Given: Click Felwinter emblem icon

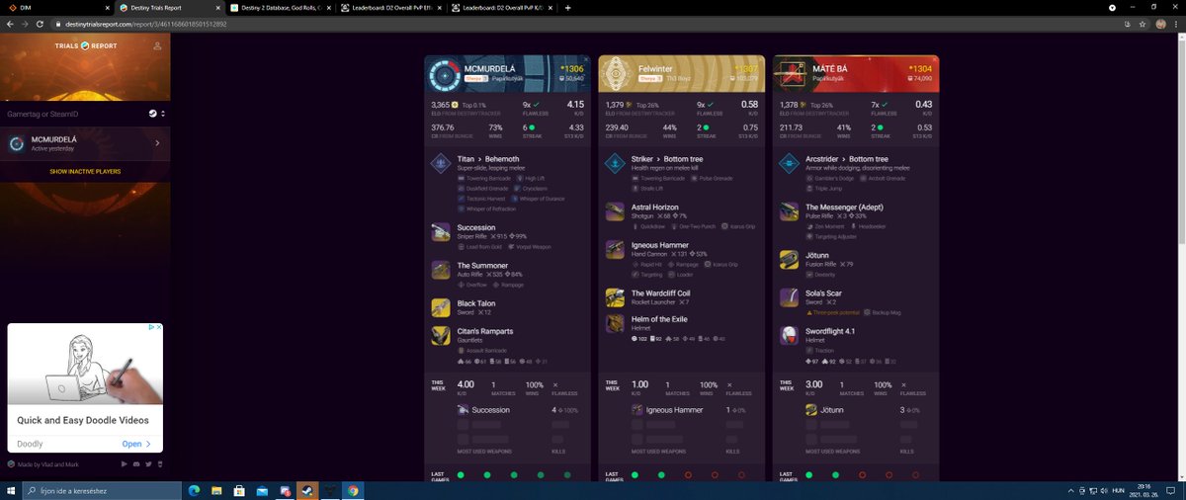Looking at the screenshot, I should [618, 74].
